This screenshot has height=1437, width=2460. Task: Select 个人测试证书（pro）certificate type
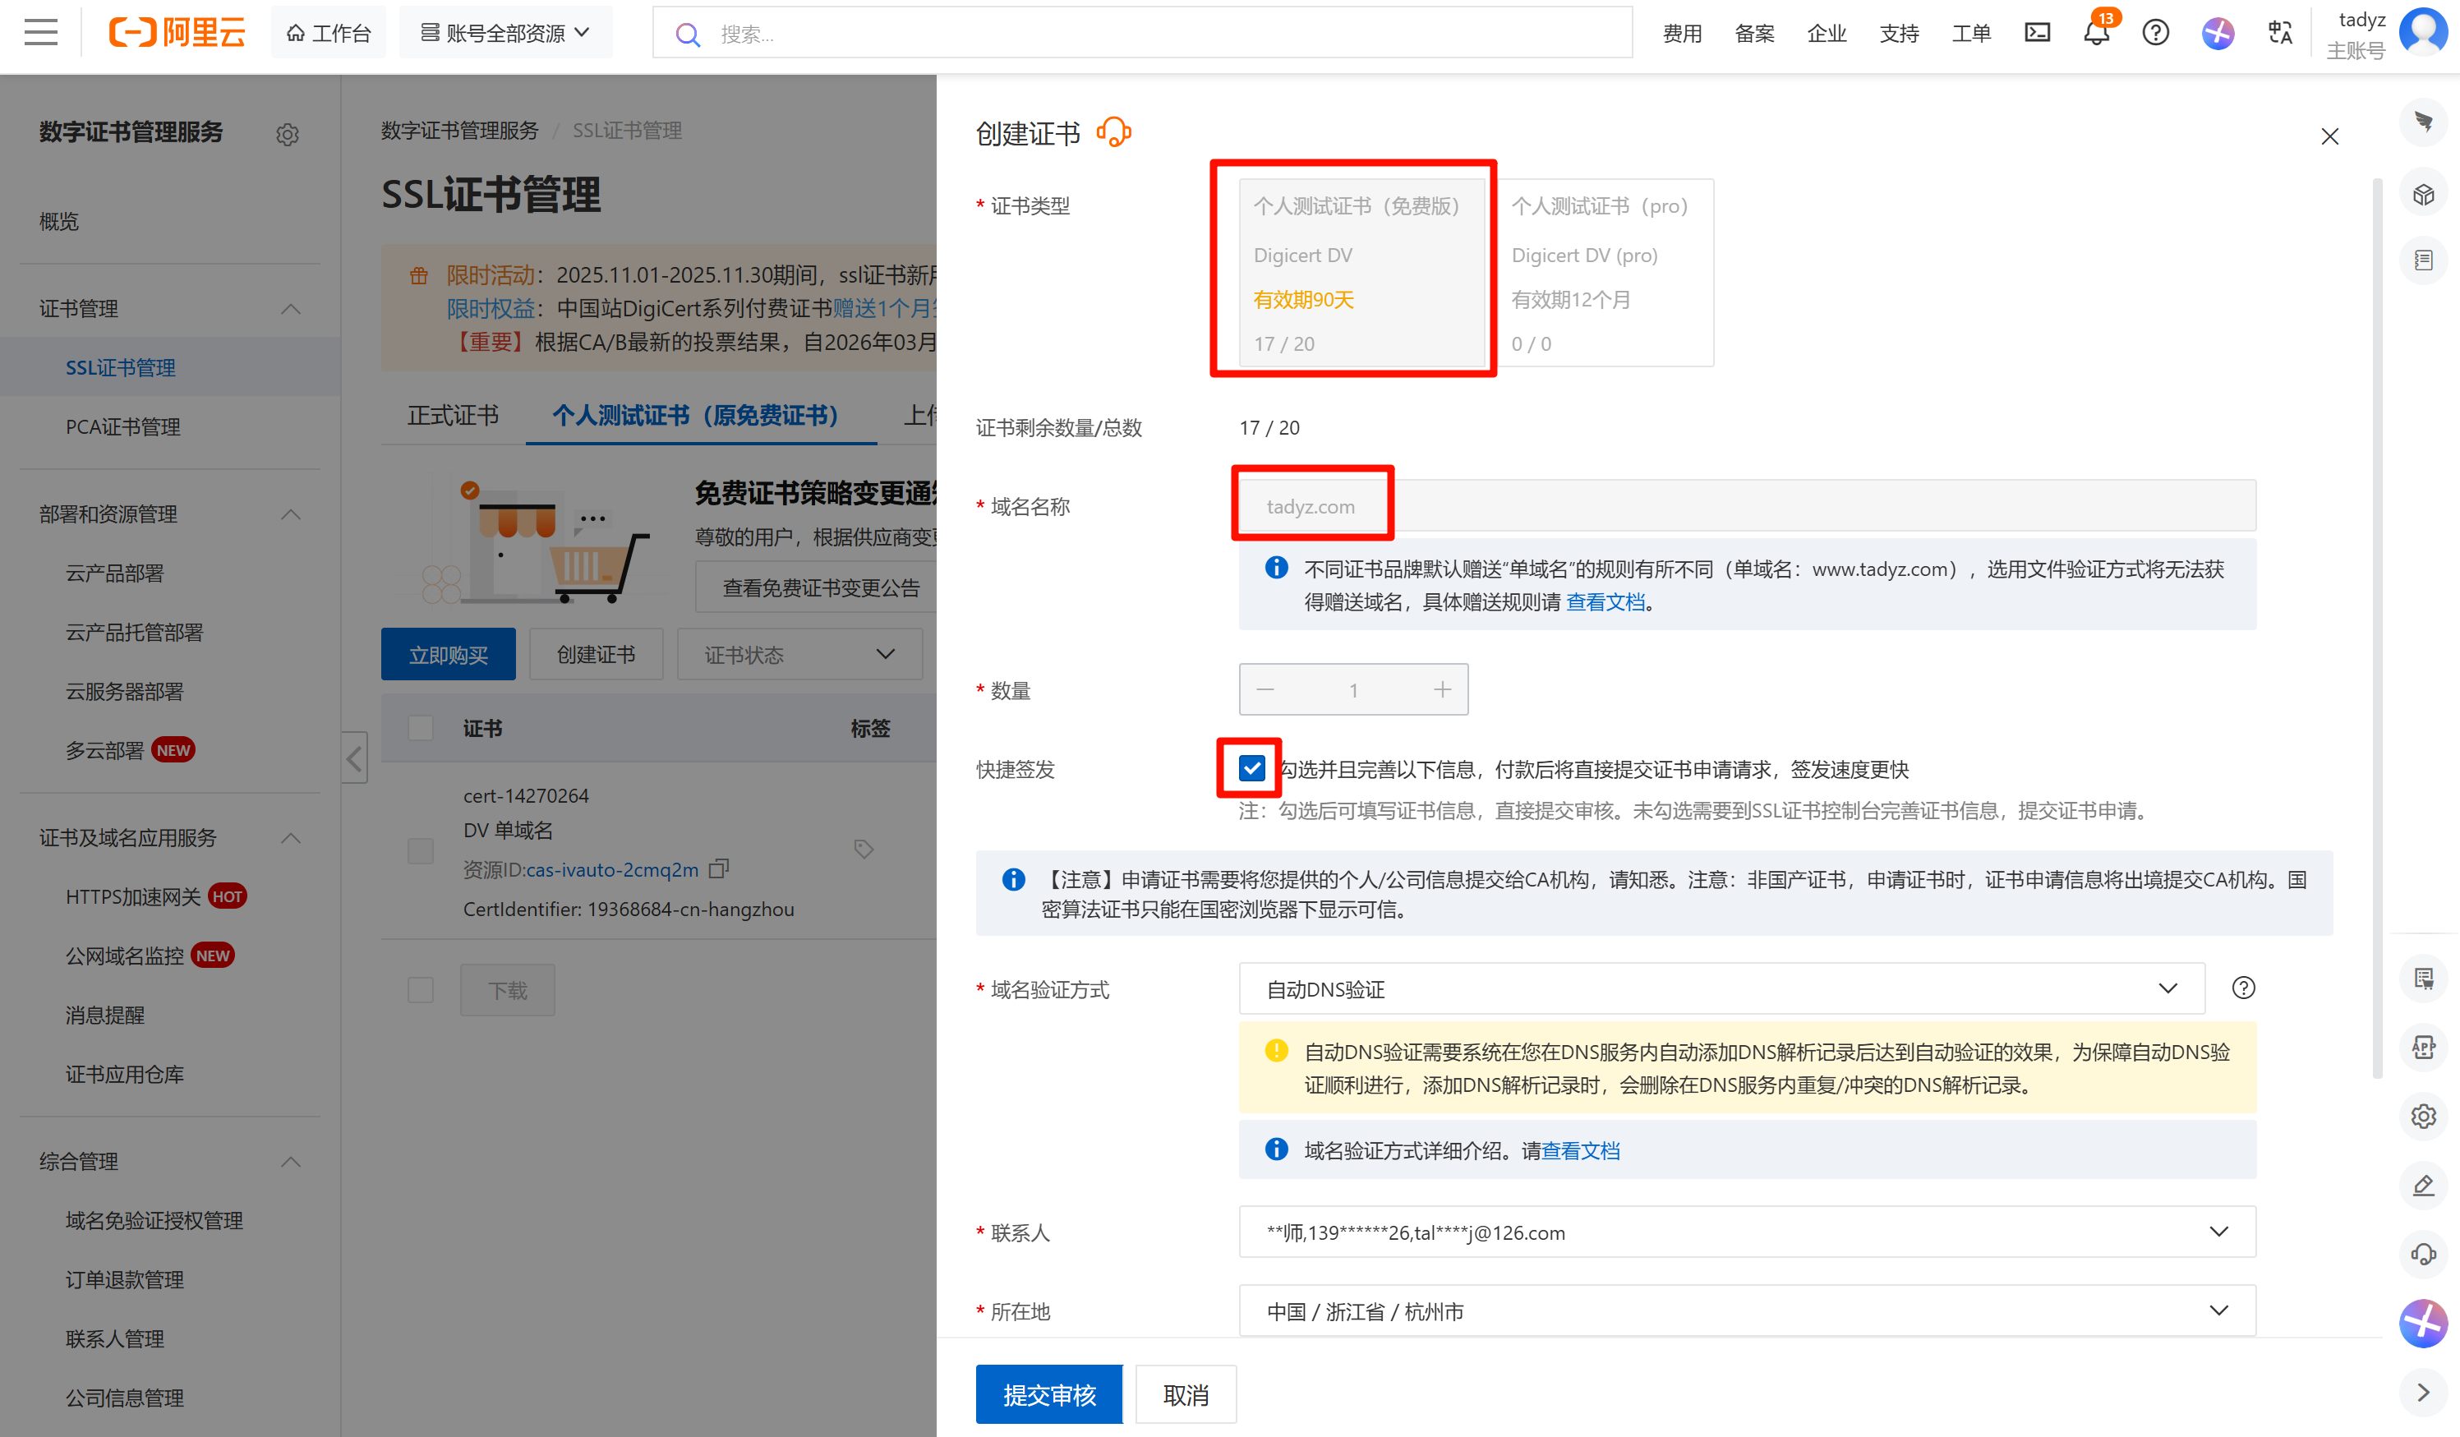click(1605, 273)
